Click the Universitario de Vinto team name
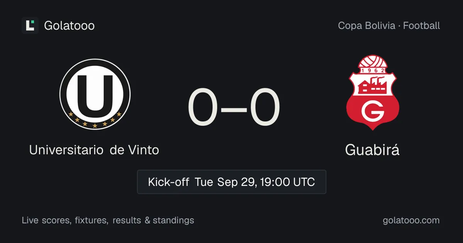This screenshot has height=243, width=463. click(x=94, y=150)
